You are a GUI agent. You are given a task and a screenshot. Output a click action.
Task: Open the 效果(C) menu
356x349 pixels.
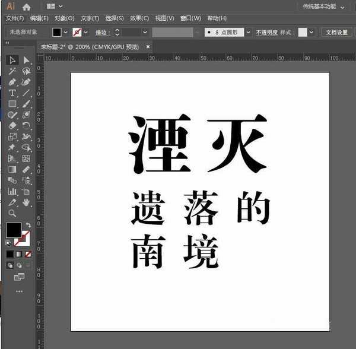(140, 18)
